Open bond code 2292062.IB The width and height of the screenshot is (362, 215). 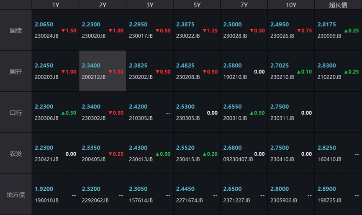95,200
